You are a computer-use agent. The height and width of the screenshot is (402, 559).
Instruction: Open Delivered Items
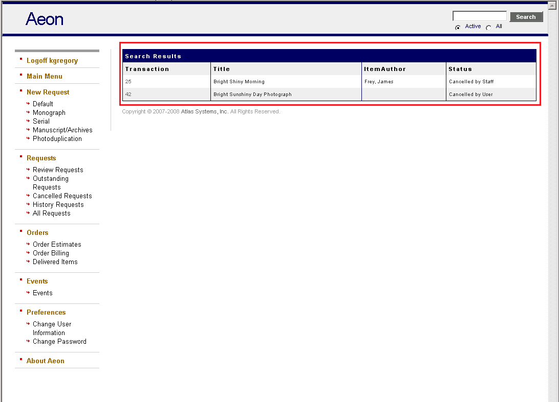click(x=55, y=262)
